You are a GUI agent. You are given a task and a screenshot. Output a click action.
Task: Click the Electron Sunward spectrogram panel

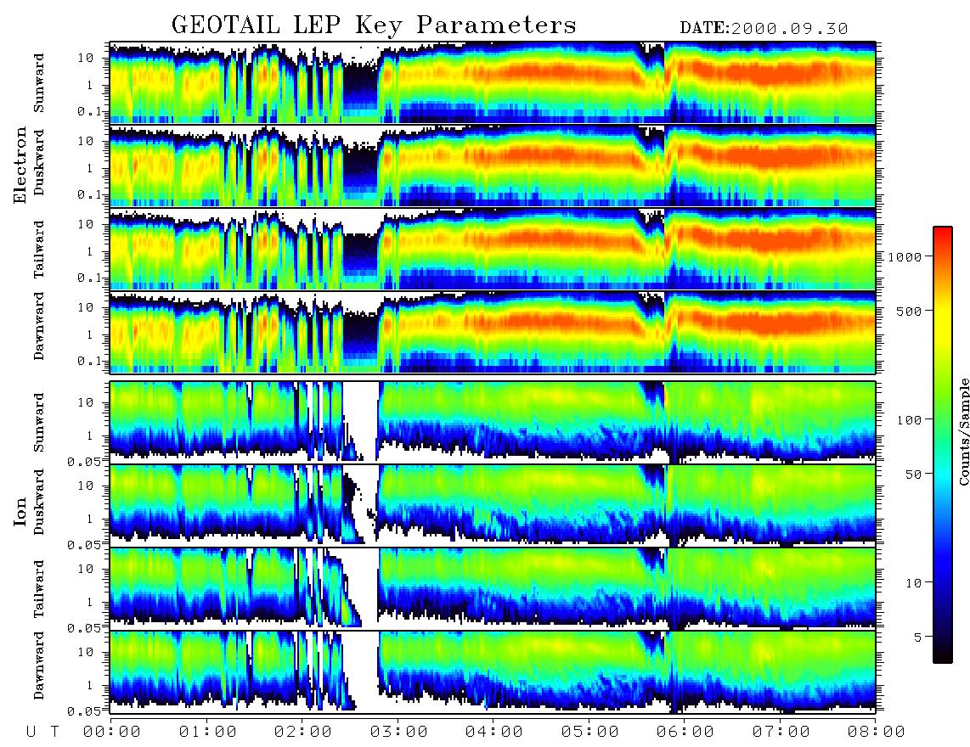[493, 82]
